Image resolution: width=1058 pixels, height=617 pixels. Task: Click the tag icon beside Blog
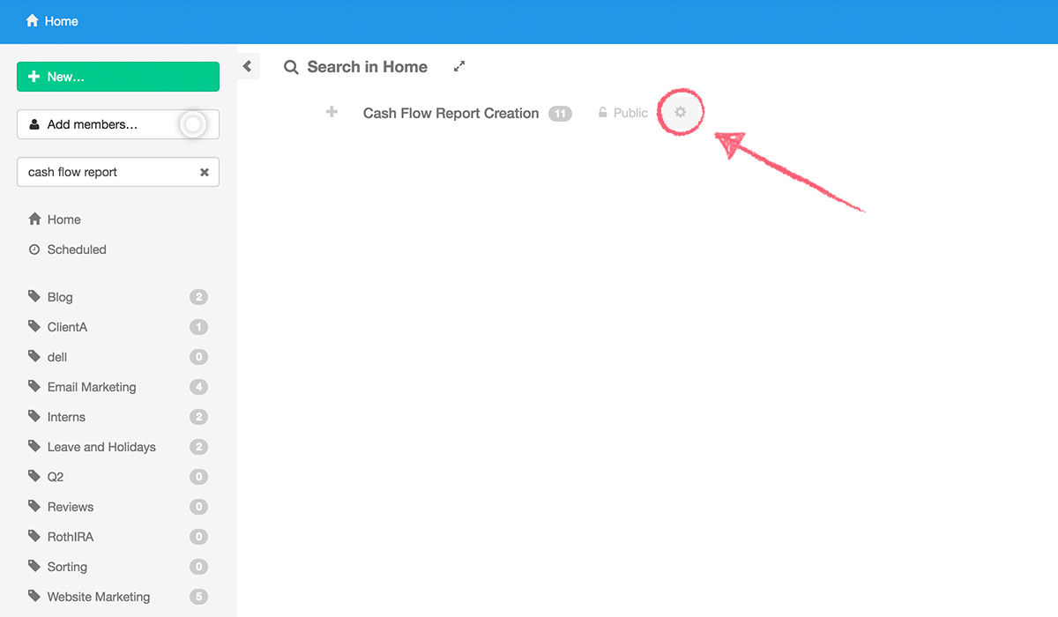(x=34, y=296)
